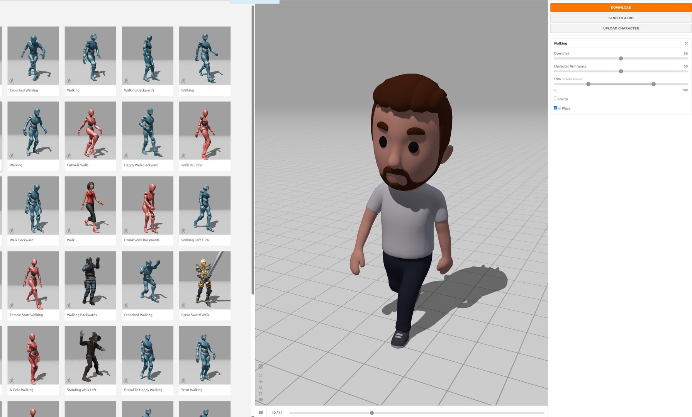Open the Iv Pole Walking animation
The width and height of the screenshot is (692, 417).
click(x=33, y=361)
